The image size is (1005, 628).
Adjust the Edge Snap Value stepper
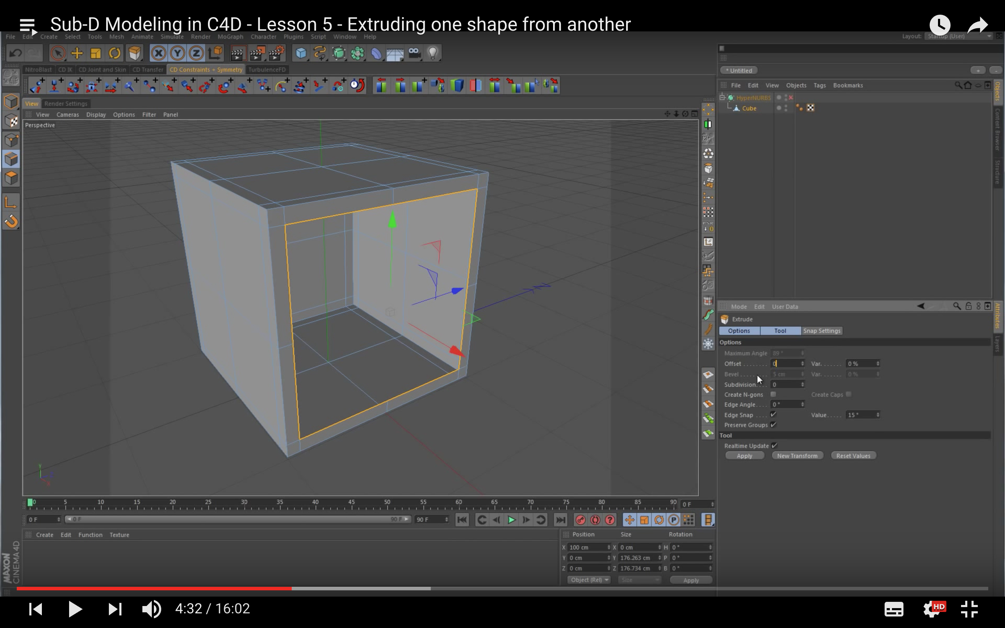(x=878, y=415)
